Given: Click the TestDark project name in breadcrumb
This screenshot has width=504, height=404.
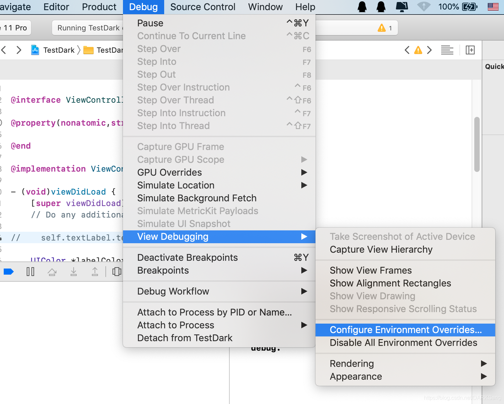Looking at the screenshot, I should (x=59, y=50).
